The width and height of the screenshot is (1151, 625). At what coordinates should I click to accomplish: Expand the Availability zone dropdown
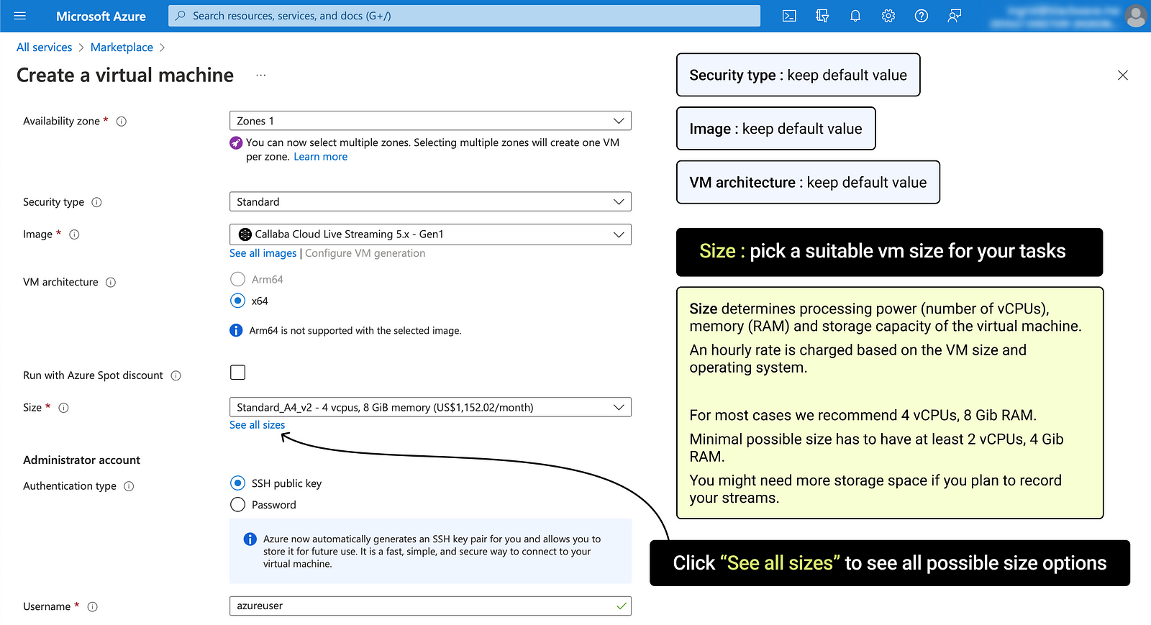pyautogui.click(x=430, y=121)
